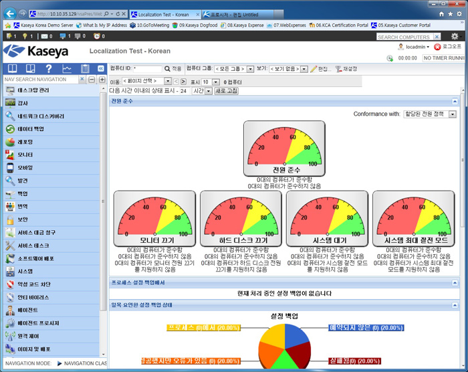Collapse all navigation items minus button
The width and height of the screenshot is (468, 372).
click(x=92, y=80)
